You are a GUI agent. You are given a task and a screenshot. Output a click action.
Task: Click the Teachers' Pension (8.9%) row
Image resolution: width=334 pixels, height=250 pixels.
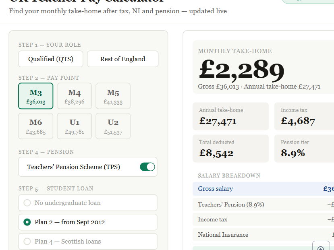[x=258, y=205]
